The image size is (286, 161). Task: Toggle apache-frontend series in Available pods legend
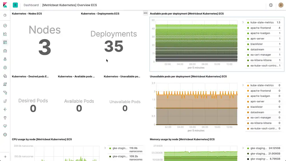click(x=260, y=28)
